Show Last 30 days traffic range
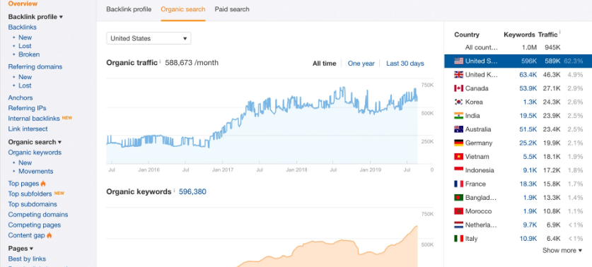The width and height of the screenshot is (592, 267). [405, 64]
